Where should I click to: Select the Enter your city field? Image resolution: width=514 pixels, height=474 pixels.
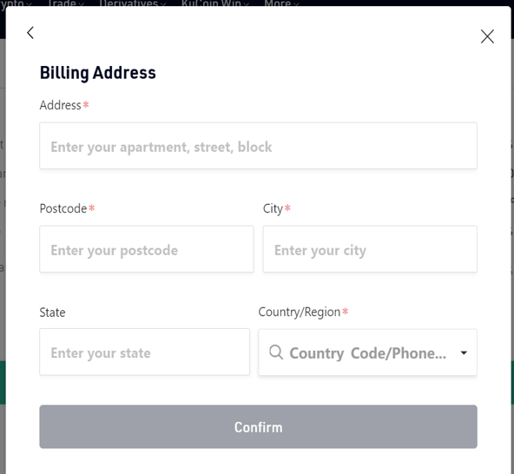click(x=370, y=249)
